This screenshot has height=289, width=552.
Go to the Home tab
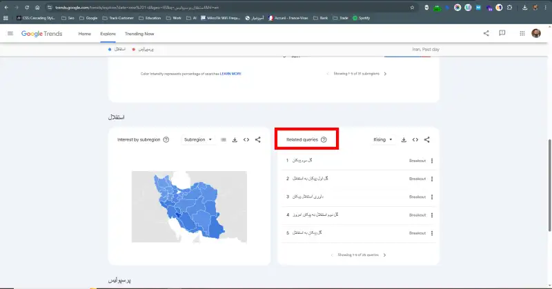click(x=84, y=34)
